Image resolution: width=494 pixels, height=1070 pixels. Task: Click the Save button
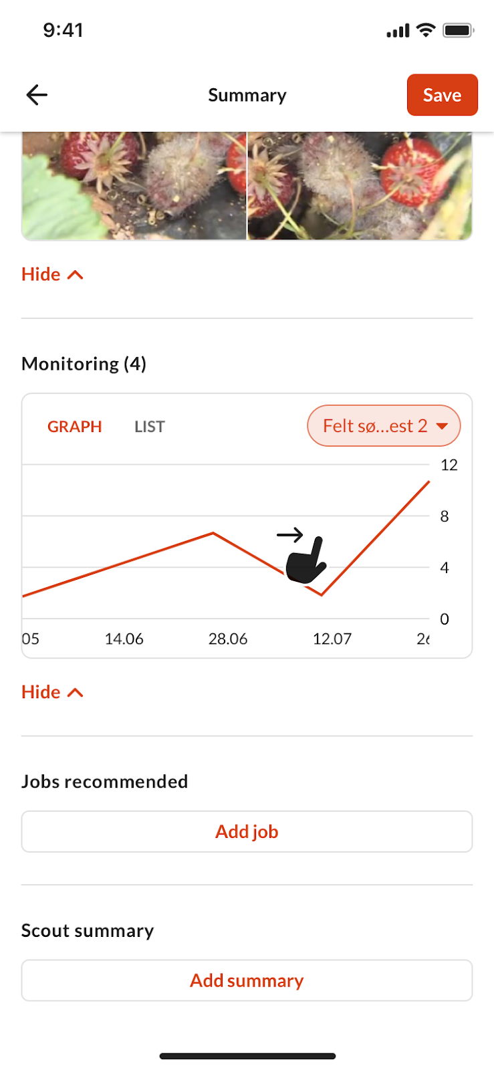[x=442, y=95]
